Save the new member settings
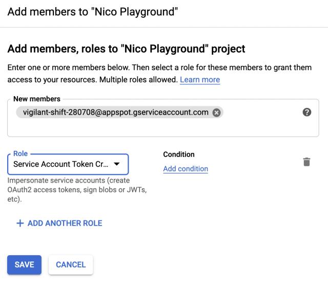The width and height of the screenshot is (328, 290). (24, 264)
